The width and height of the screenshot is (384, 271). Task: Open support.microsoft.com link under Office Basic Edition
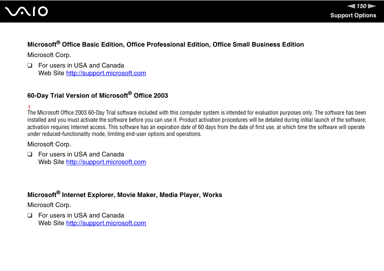(x=106, y=73)
